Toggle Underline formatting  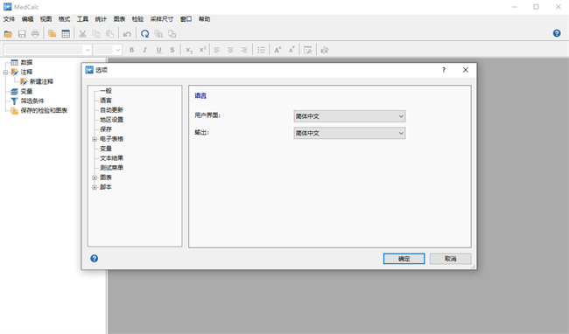pos(158,50)
